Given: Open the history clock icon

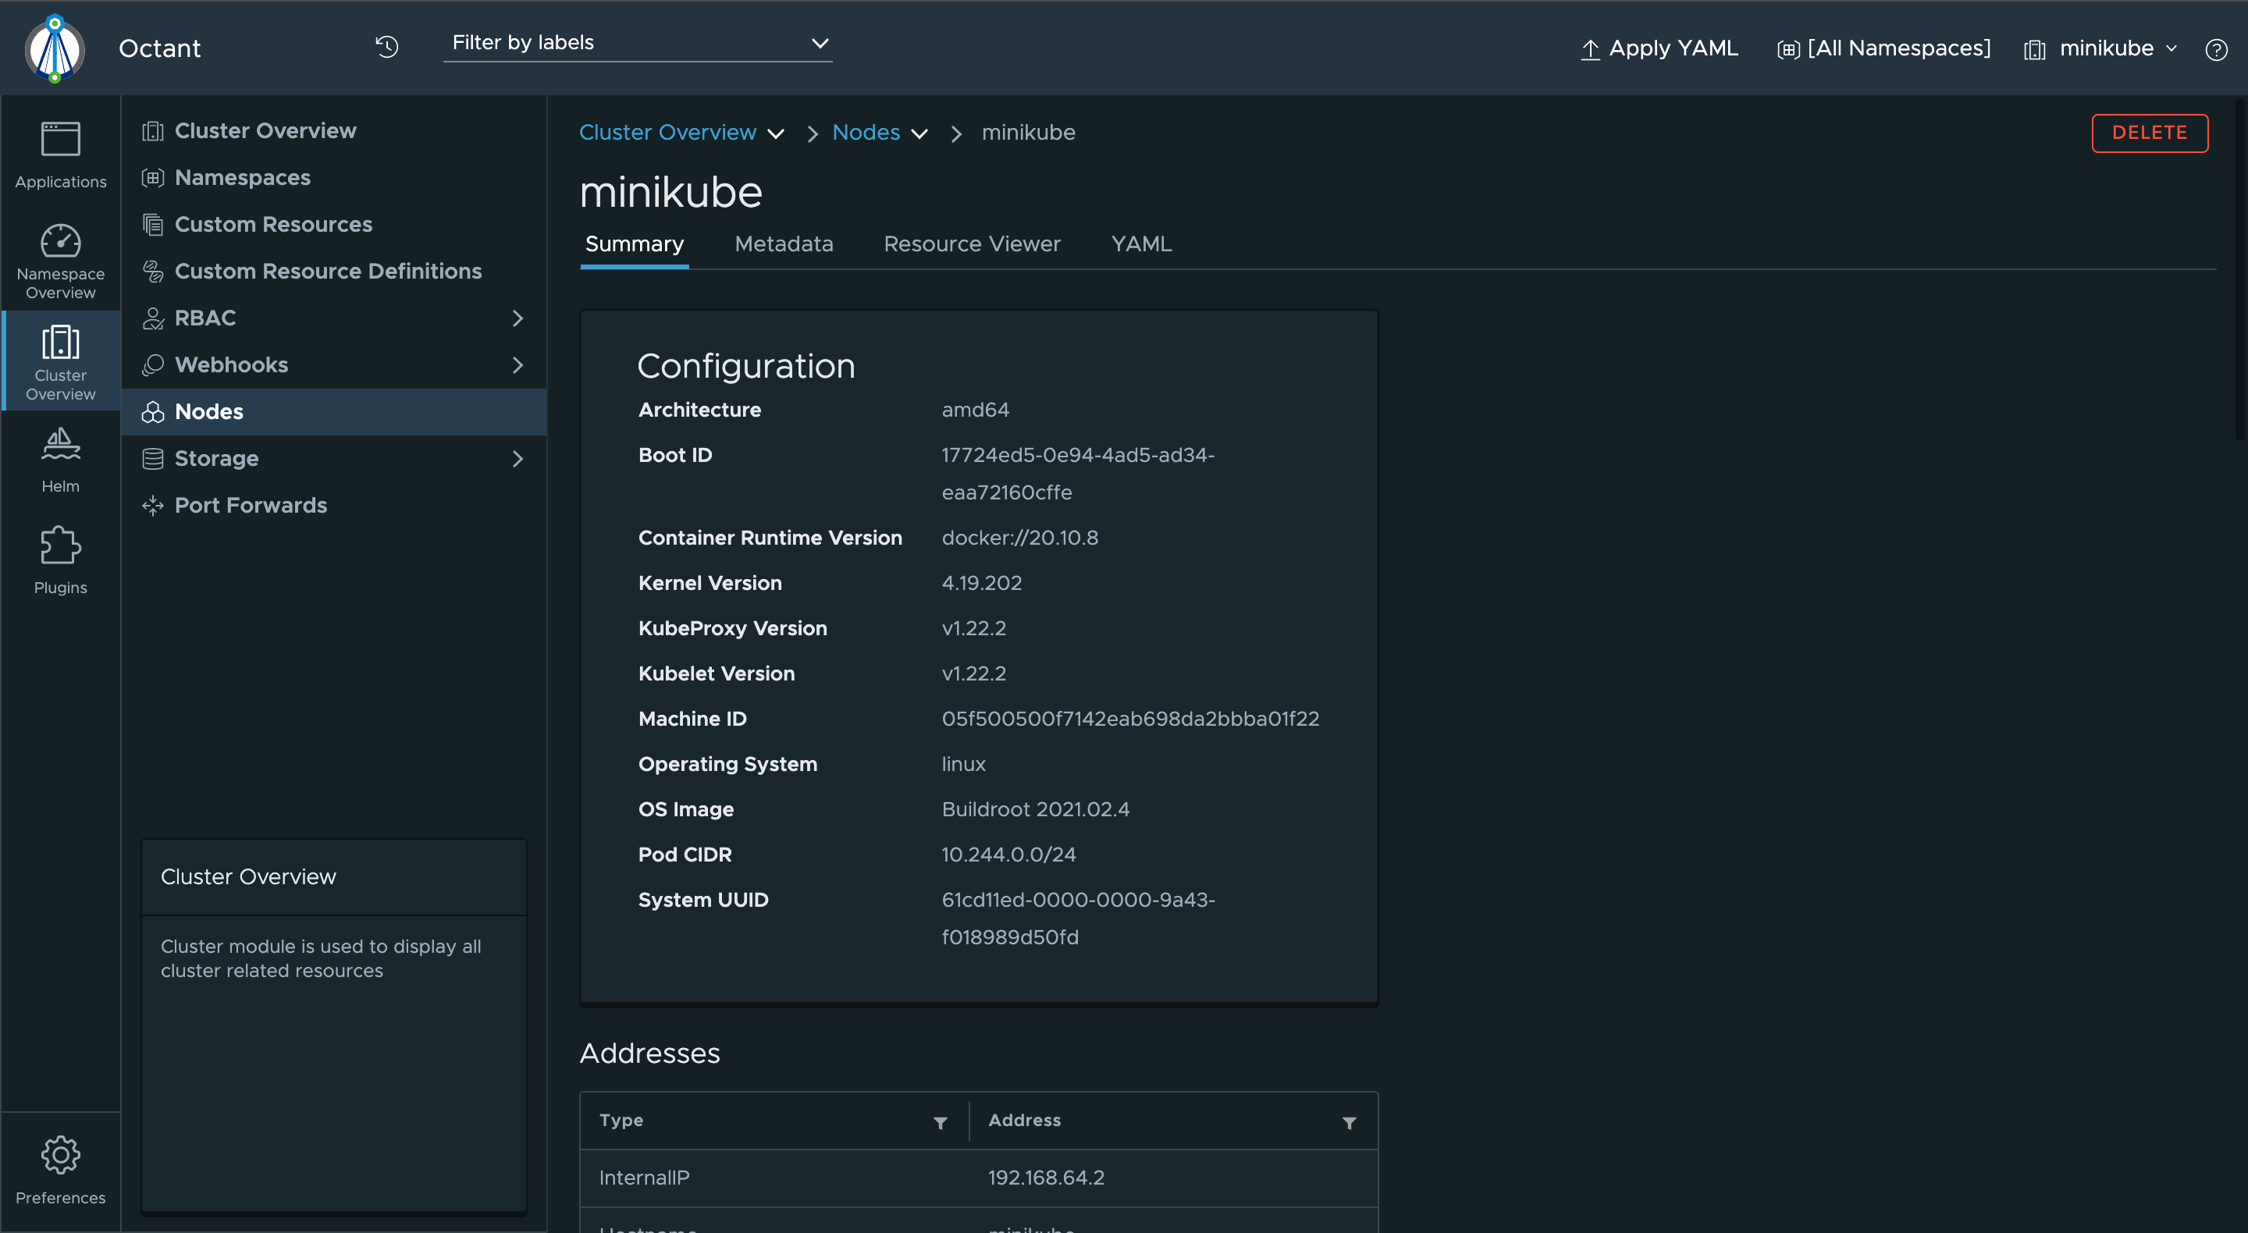Looking at the screenshot, I should (386, 46).
